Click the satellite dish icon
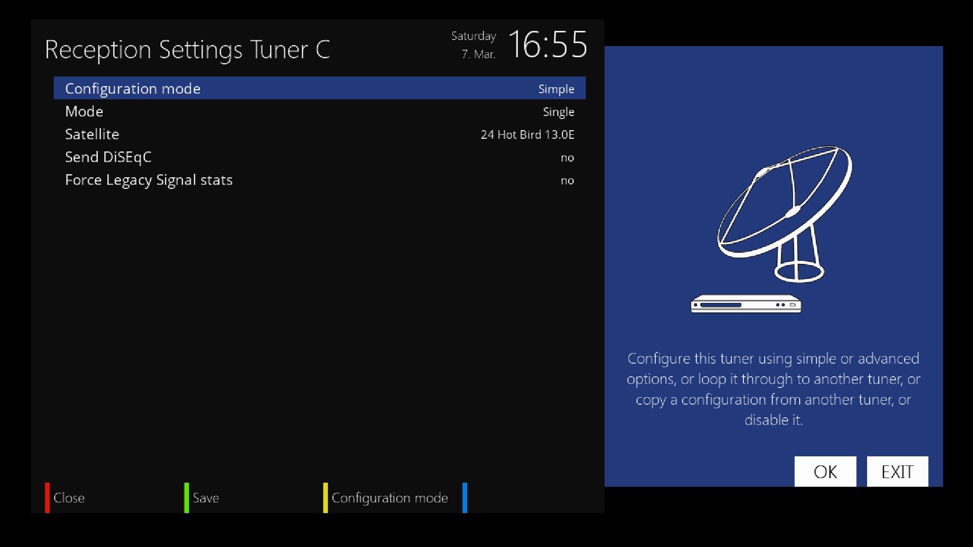973x547 pixels. 784,214
